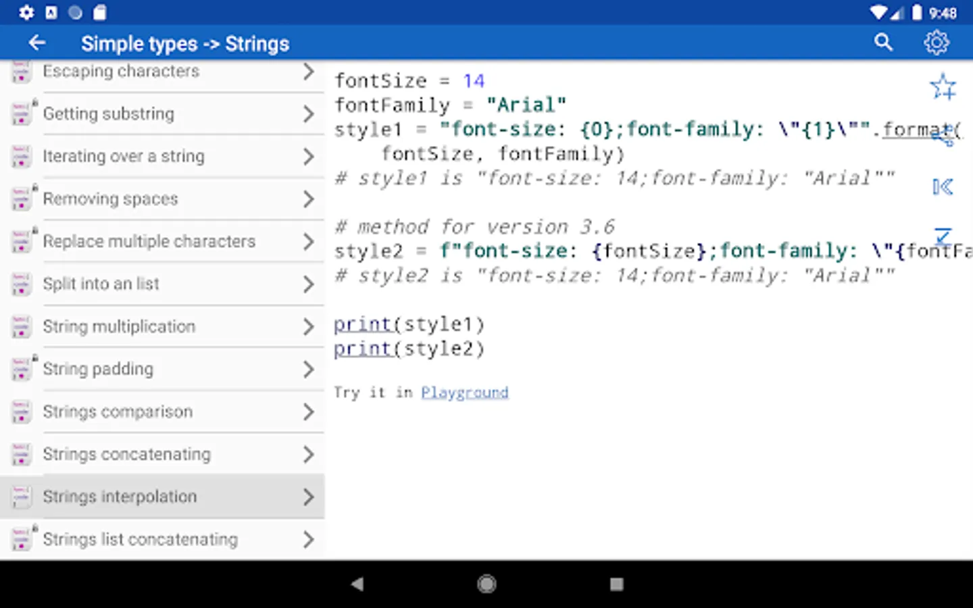Open search with the magnifier icon
The height and width of the screenshot is (608, 973).
[x=883, y=43]
